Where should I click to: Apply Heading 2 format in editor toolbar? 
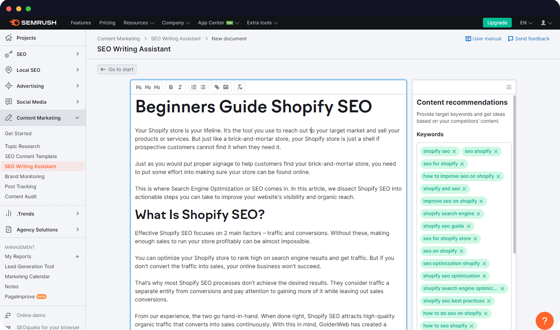point(148,87)
